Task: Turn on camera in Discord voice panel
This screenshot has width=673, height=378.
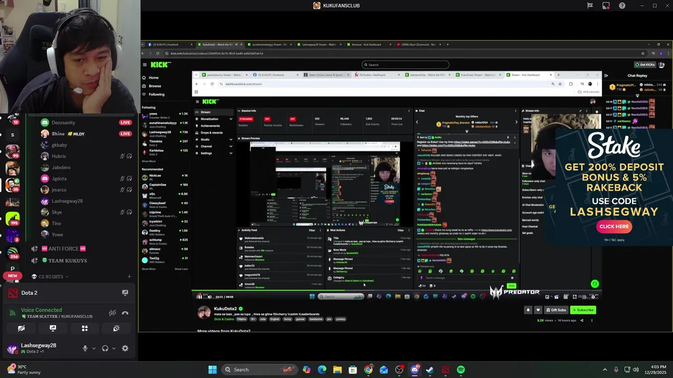Action: click(21, 328)
